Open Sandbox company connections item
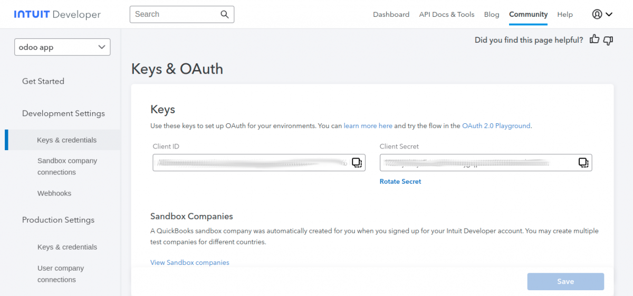633x296 pixels. pyautogui.click(x=68, y=166)
